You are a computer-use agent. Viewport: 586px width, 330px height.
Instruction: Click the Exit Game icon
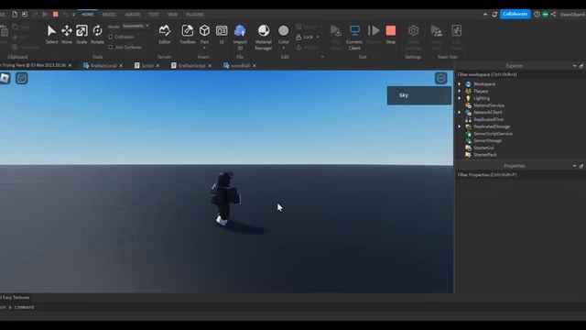tap(456, 30)
